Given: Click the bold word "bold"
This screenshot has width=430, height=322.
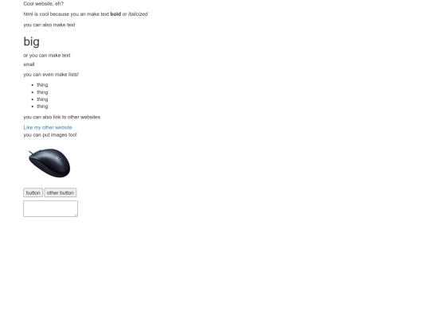Looking at the screenshot, I should (x=115, y=14).
